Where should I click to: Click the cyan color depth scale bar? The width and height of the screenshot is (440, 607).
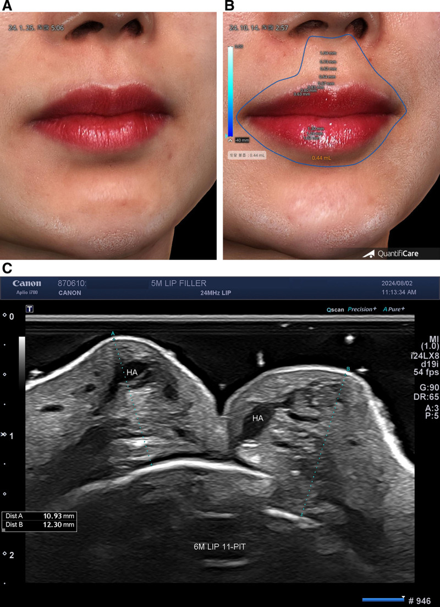230,91
